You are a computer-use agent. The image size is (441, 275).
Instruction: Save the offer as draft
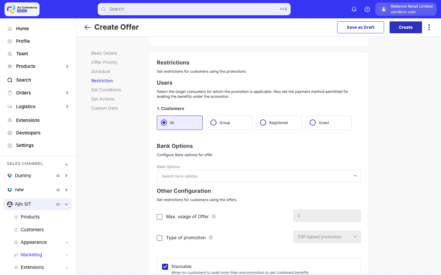point(360,27)
